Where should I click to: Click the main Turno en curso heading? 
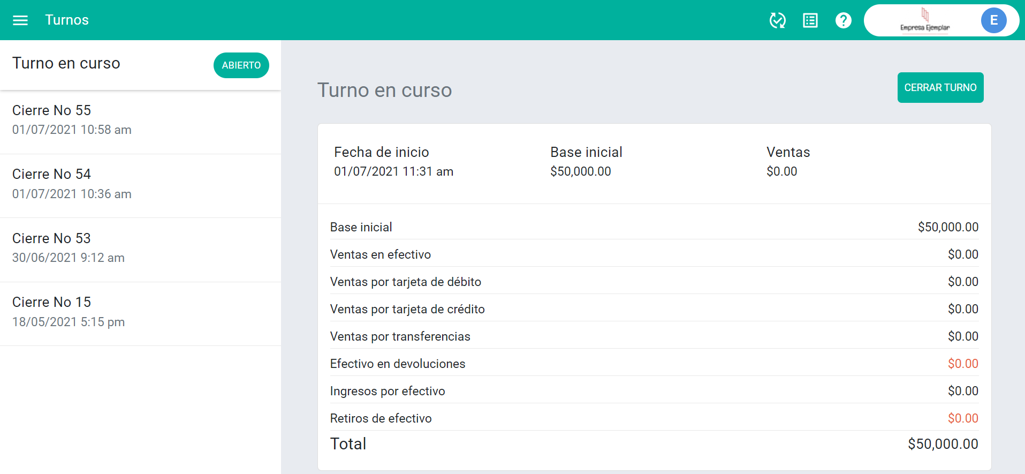(x=384, y=90)
